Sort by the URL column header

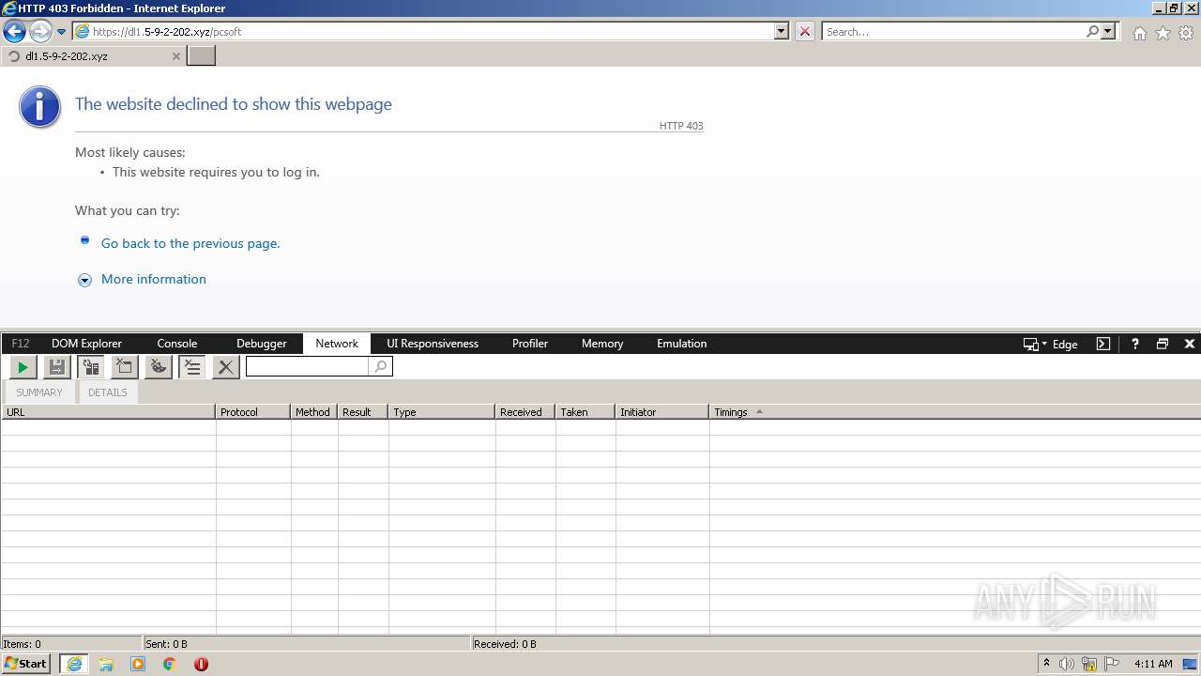click(x=108, y=412)
